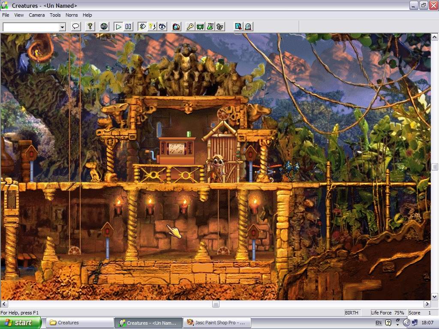Open the Norns menu
Screen dimensions: 439x329
pos(72,15)
